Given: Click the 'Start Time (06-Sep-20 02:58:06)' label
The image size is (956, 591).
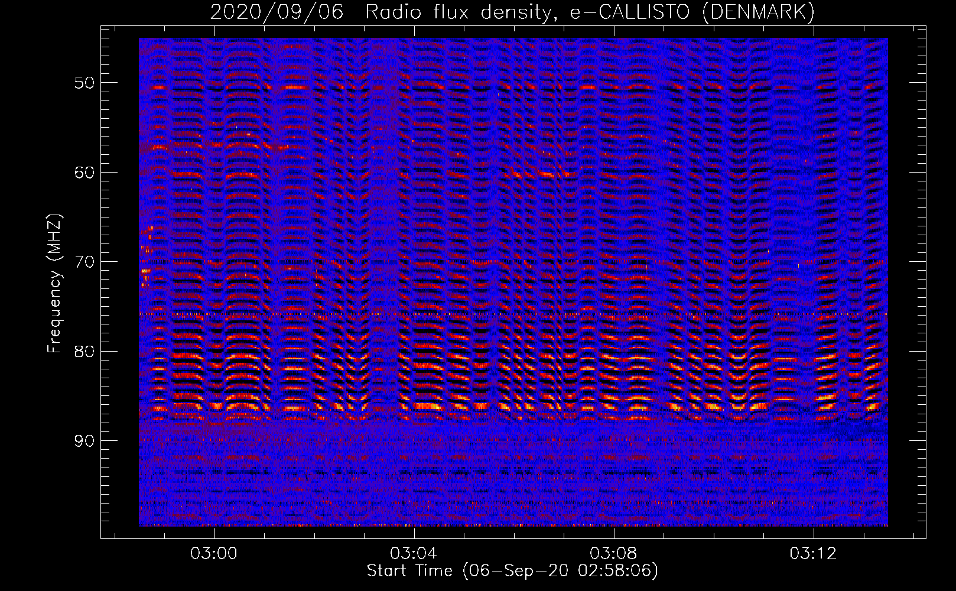Looking at the screenshot, I should pos(512,571).
